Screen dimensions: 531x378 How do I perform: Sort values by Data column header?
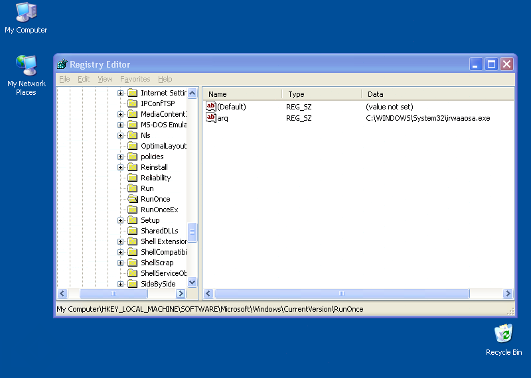[438, 94]
